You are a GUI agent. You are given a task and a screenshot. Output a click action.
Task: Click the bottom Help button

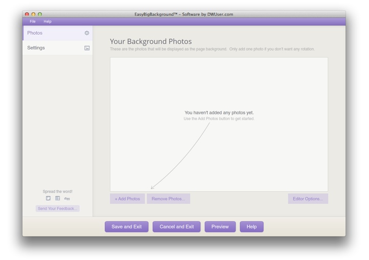(251, 226)
